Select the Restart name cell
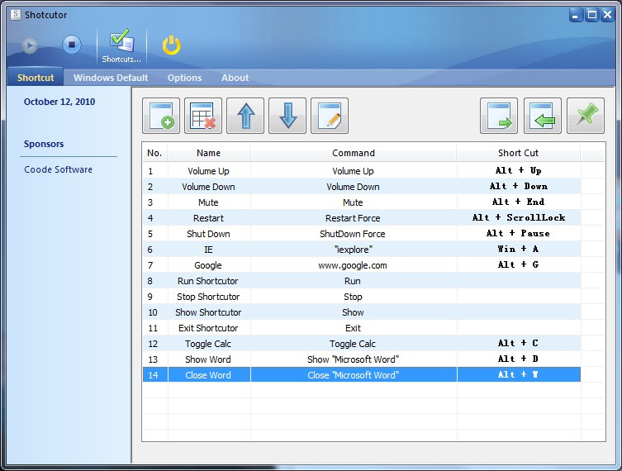622x471 pixels. [209, 218]
